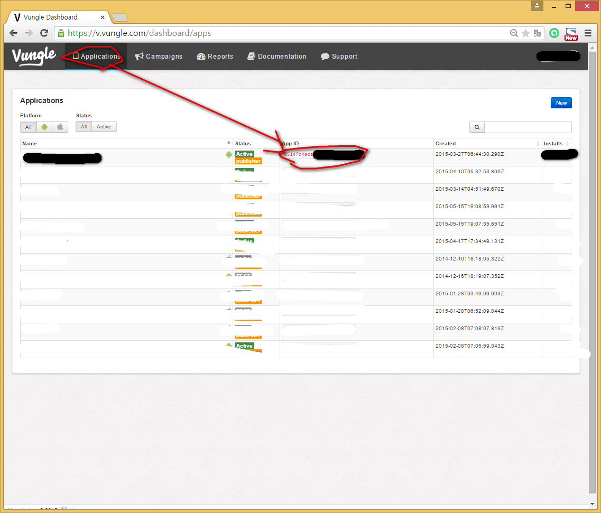Click the green circular extension icon
Screen dimensions: 601x513
tap(554, 33)
